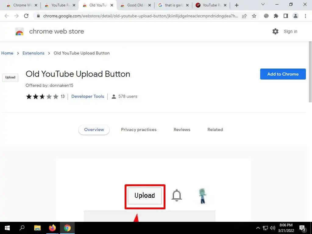Go to Home breadcrumb link
Viewport: 312px width, 234px height.
(7, 53)
